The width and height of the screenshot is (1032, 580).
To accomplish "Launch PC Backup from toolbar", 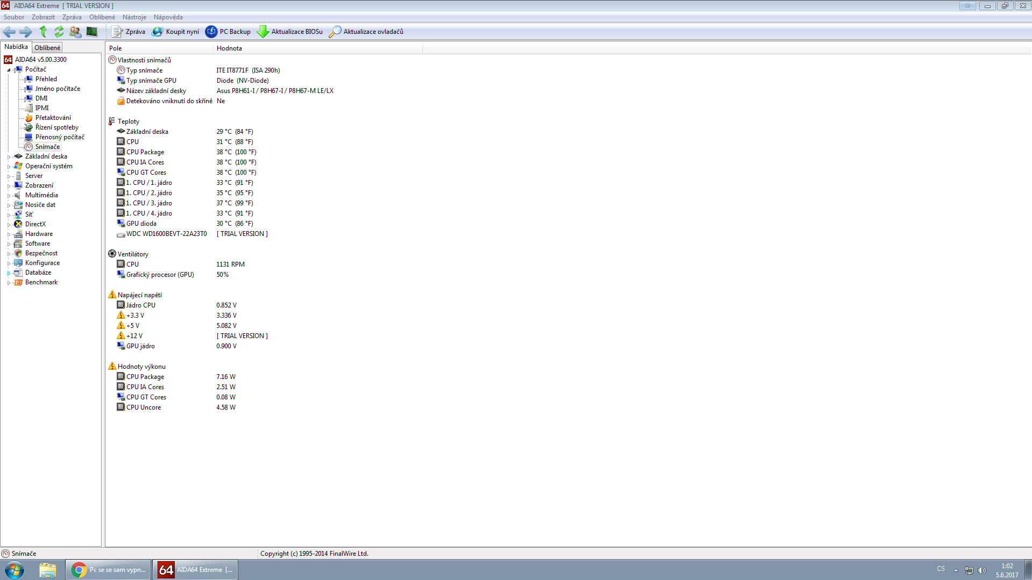I will [x=228, y=32].
